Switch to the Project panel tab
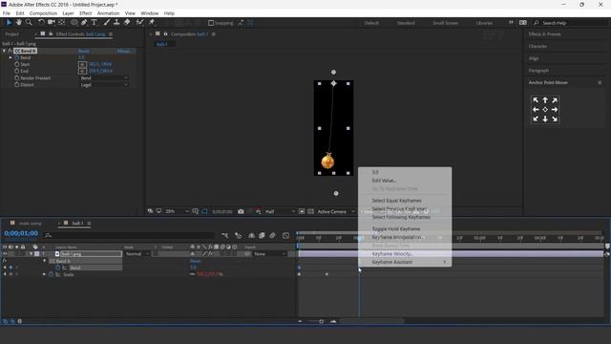 pyautogui.click(x=12, y=34)
